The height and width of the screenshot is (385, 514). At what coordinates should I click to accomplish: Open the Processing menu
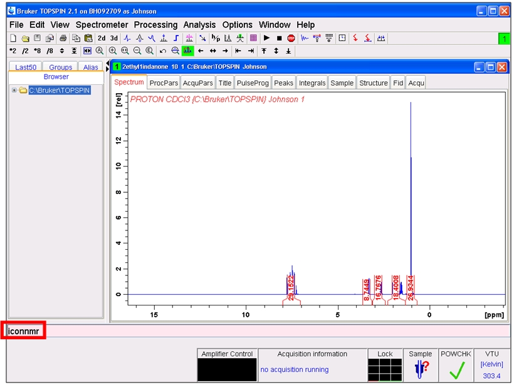coord(155,25)
